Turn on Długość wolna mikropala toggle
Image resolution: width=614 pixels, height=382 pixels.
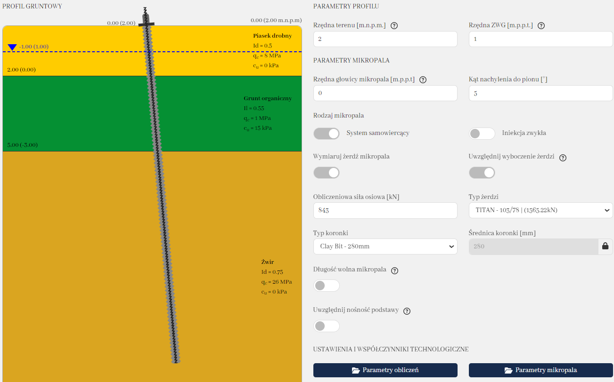tap(327, 286)
